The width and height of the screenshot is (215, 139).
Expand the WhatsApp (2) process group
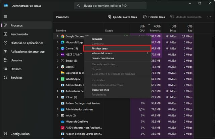click(x=57, y=79)
